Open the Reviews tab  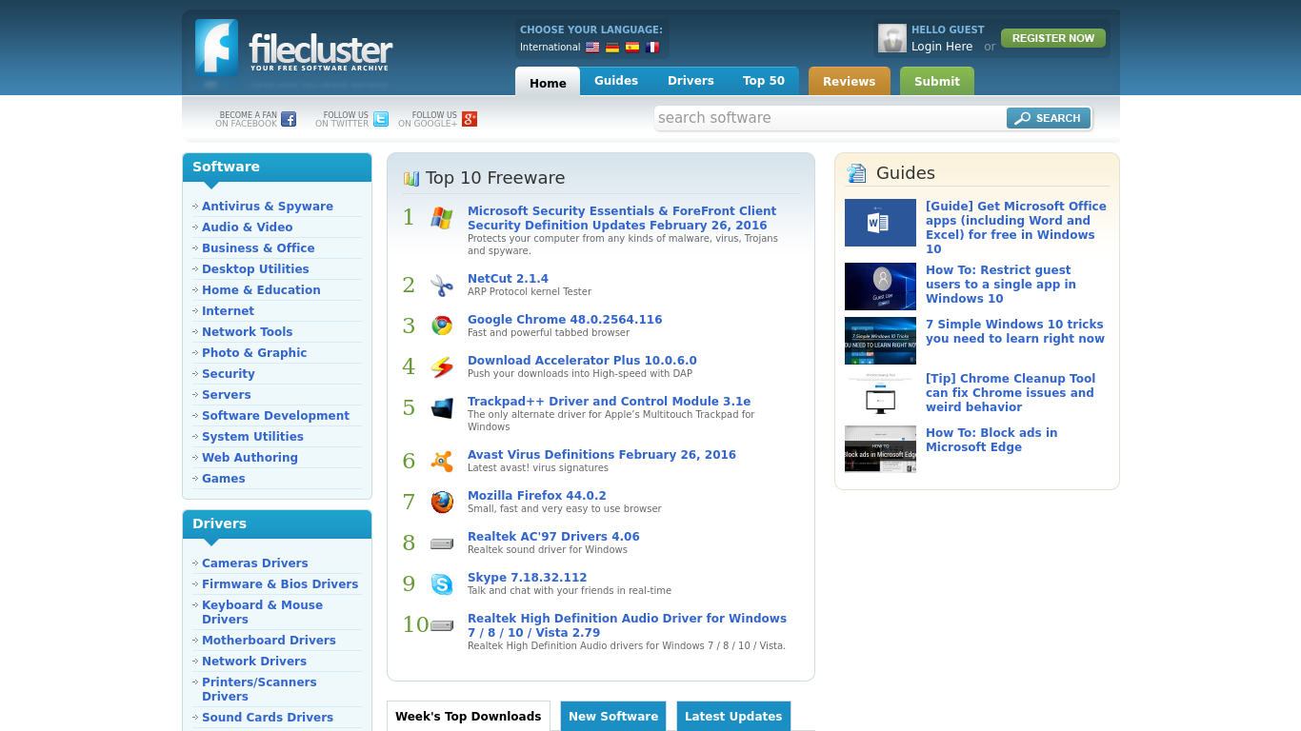(x=850, y=81)
